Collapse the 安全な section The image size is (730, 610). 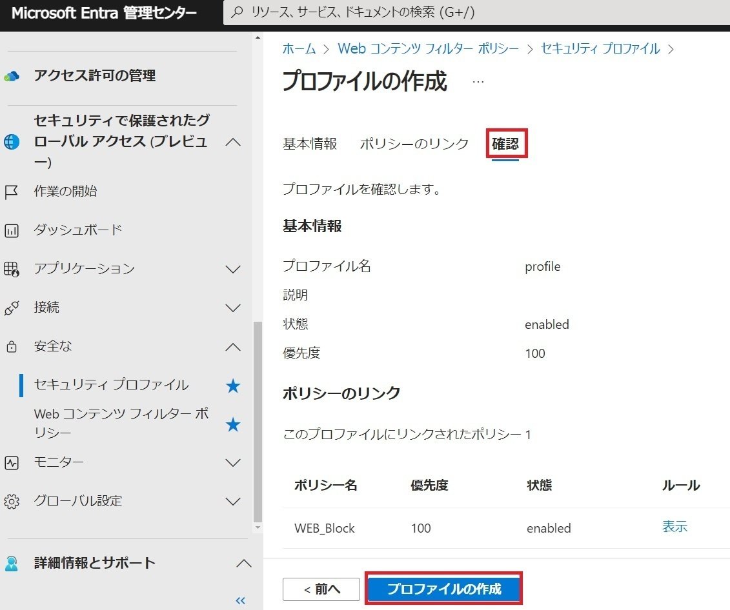point(233,347)
